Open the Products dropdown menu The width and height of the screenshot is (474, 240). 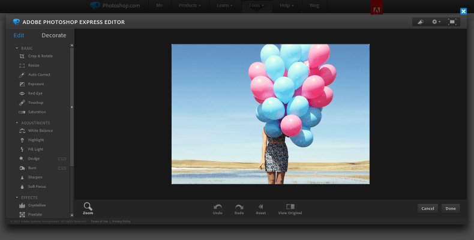click(190, 5)
